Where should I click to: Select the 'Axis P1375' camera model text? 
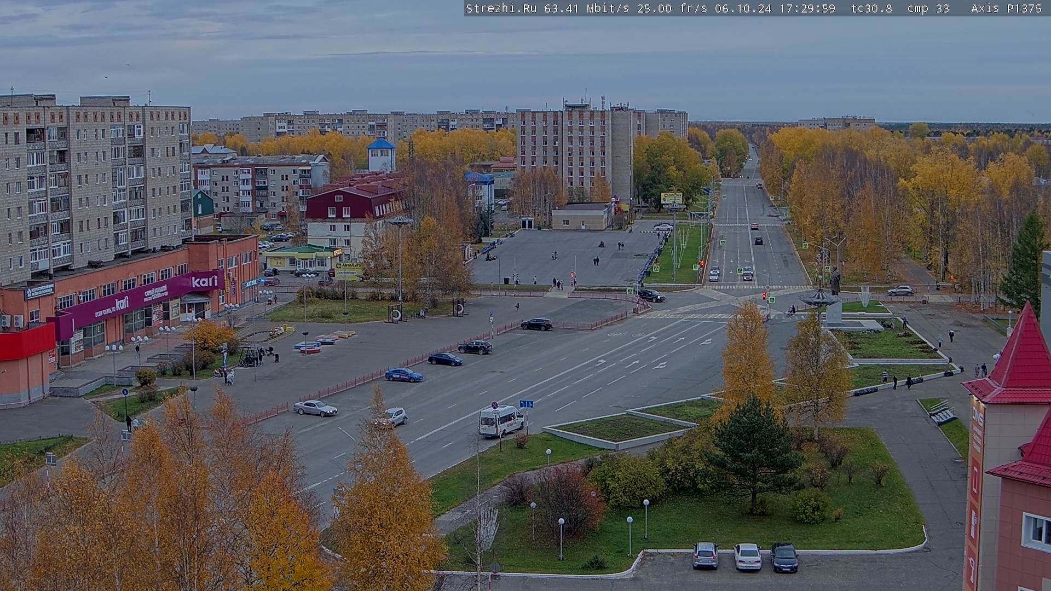click(x=1006, y=8)
